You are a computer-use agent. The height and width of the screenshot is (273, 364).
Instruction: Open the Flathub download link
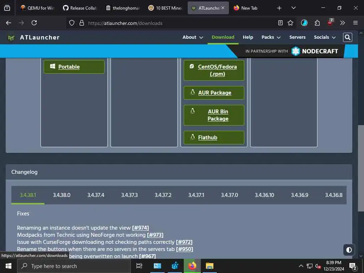click(214, 138)
